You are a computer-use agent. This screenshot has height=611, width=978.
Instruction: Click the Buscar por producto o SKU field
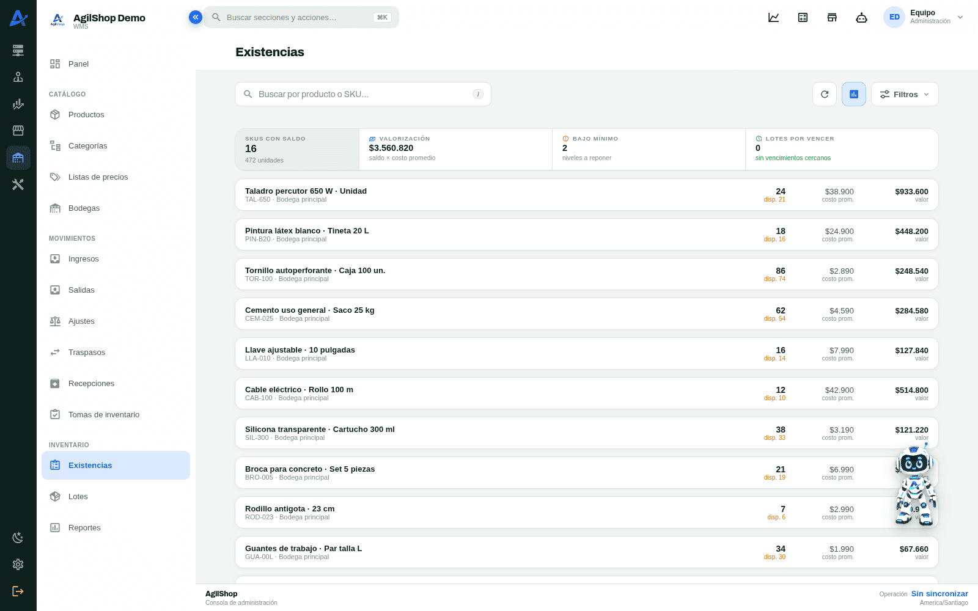[x=363, y=94]
